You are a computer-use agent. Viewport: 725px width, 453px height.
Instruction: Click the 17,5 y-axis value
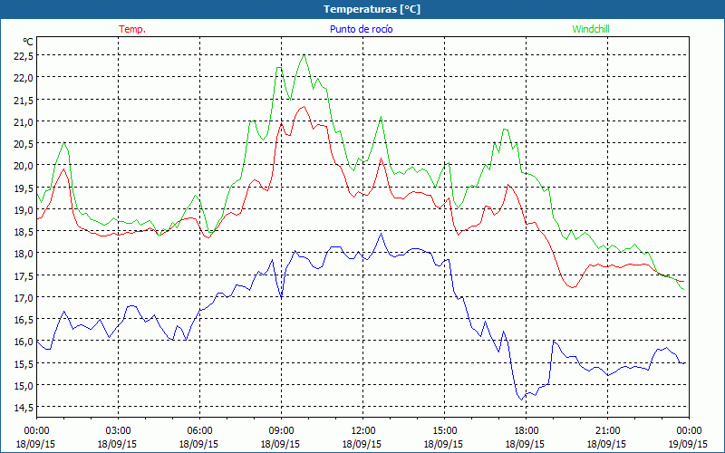click(x=24, y=275)
